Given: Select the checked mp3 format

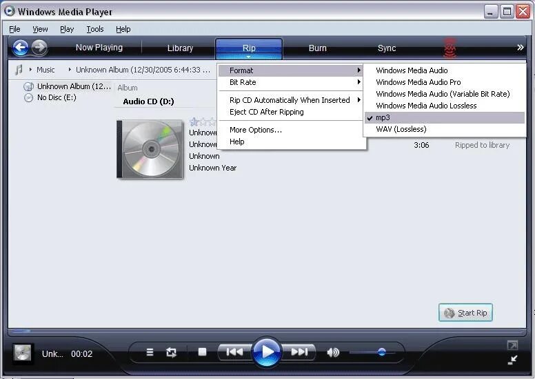Looking at the screenshot, I should tap(444, 117).
